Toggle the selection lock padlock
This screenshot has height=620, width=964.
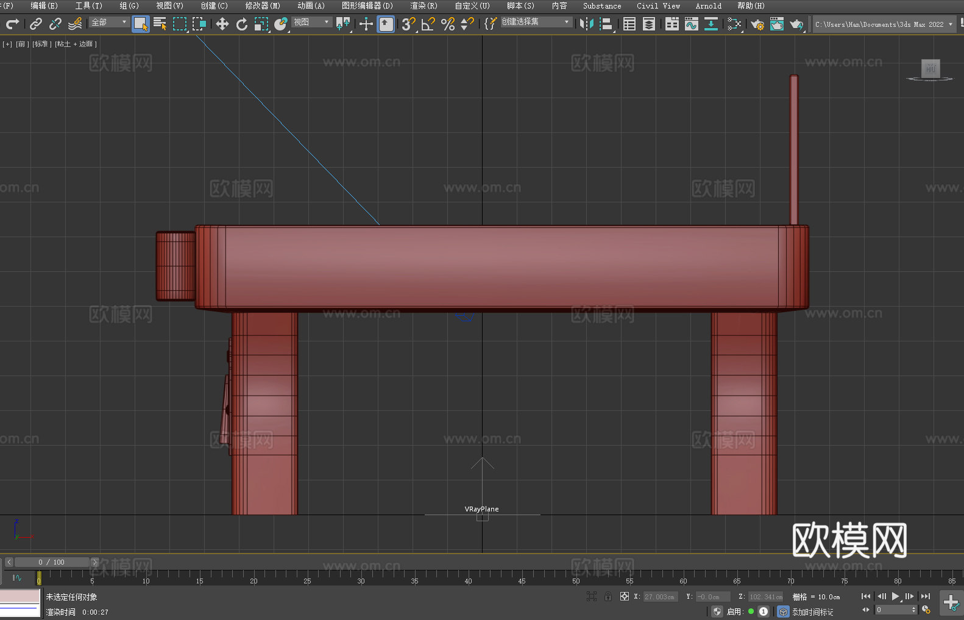pos(608,597)
